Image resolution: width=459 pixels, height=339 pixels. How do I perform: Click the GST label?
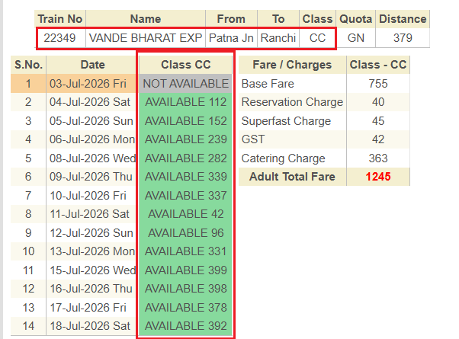pos(253,139)
